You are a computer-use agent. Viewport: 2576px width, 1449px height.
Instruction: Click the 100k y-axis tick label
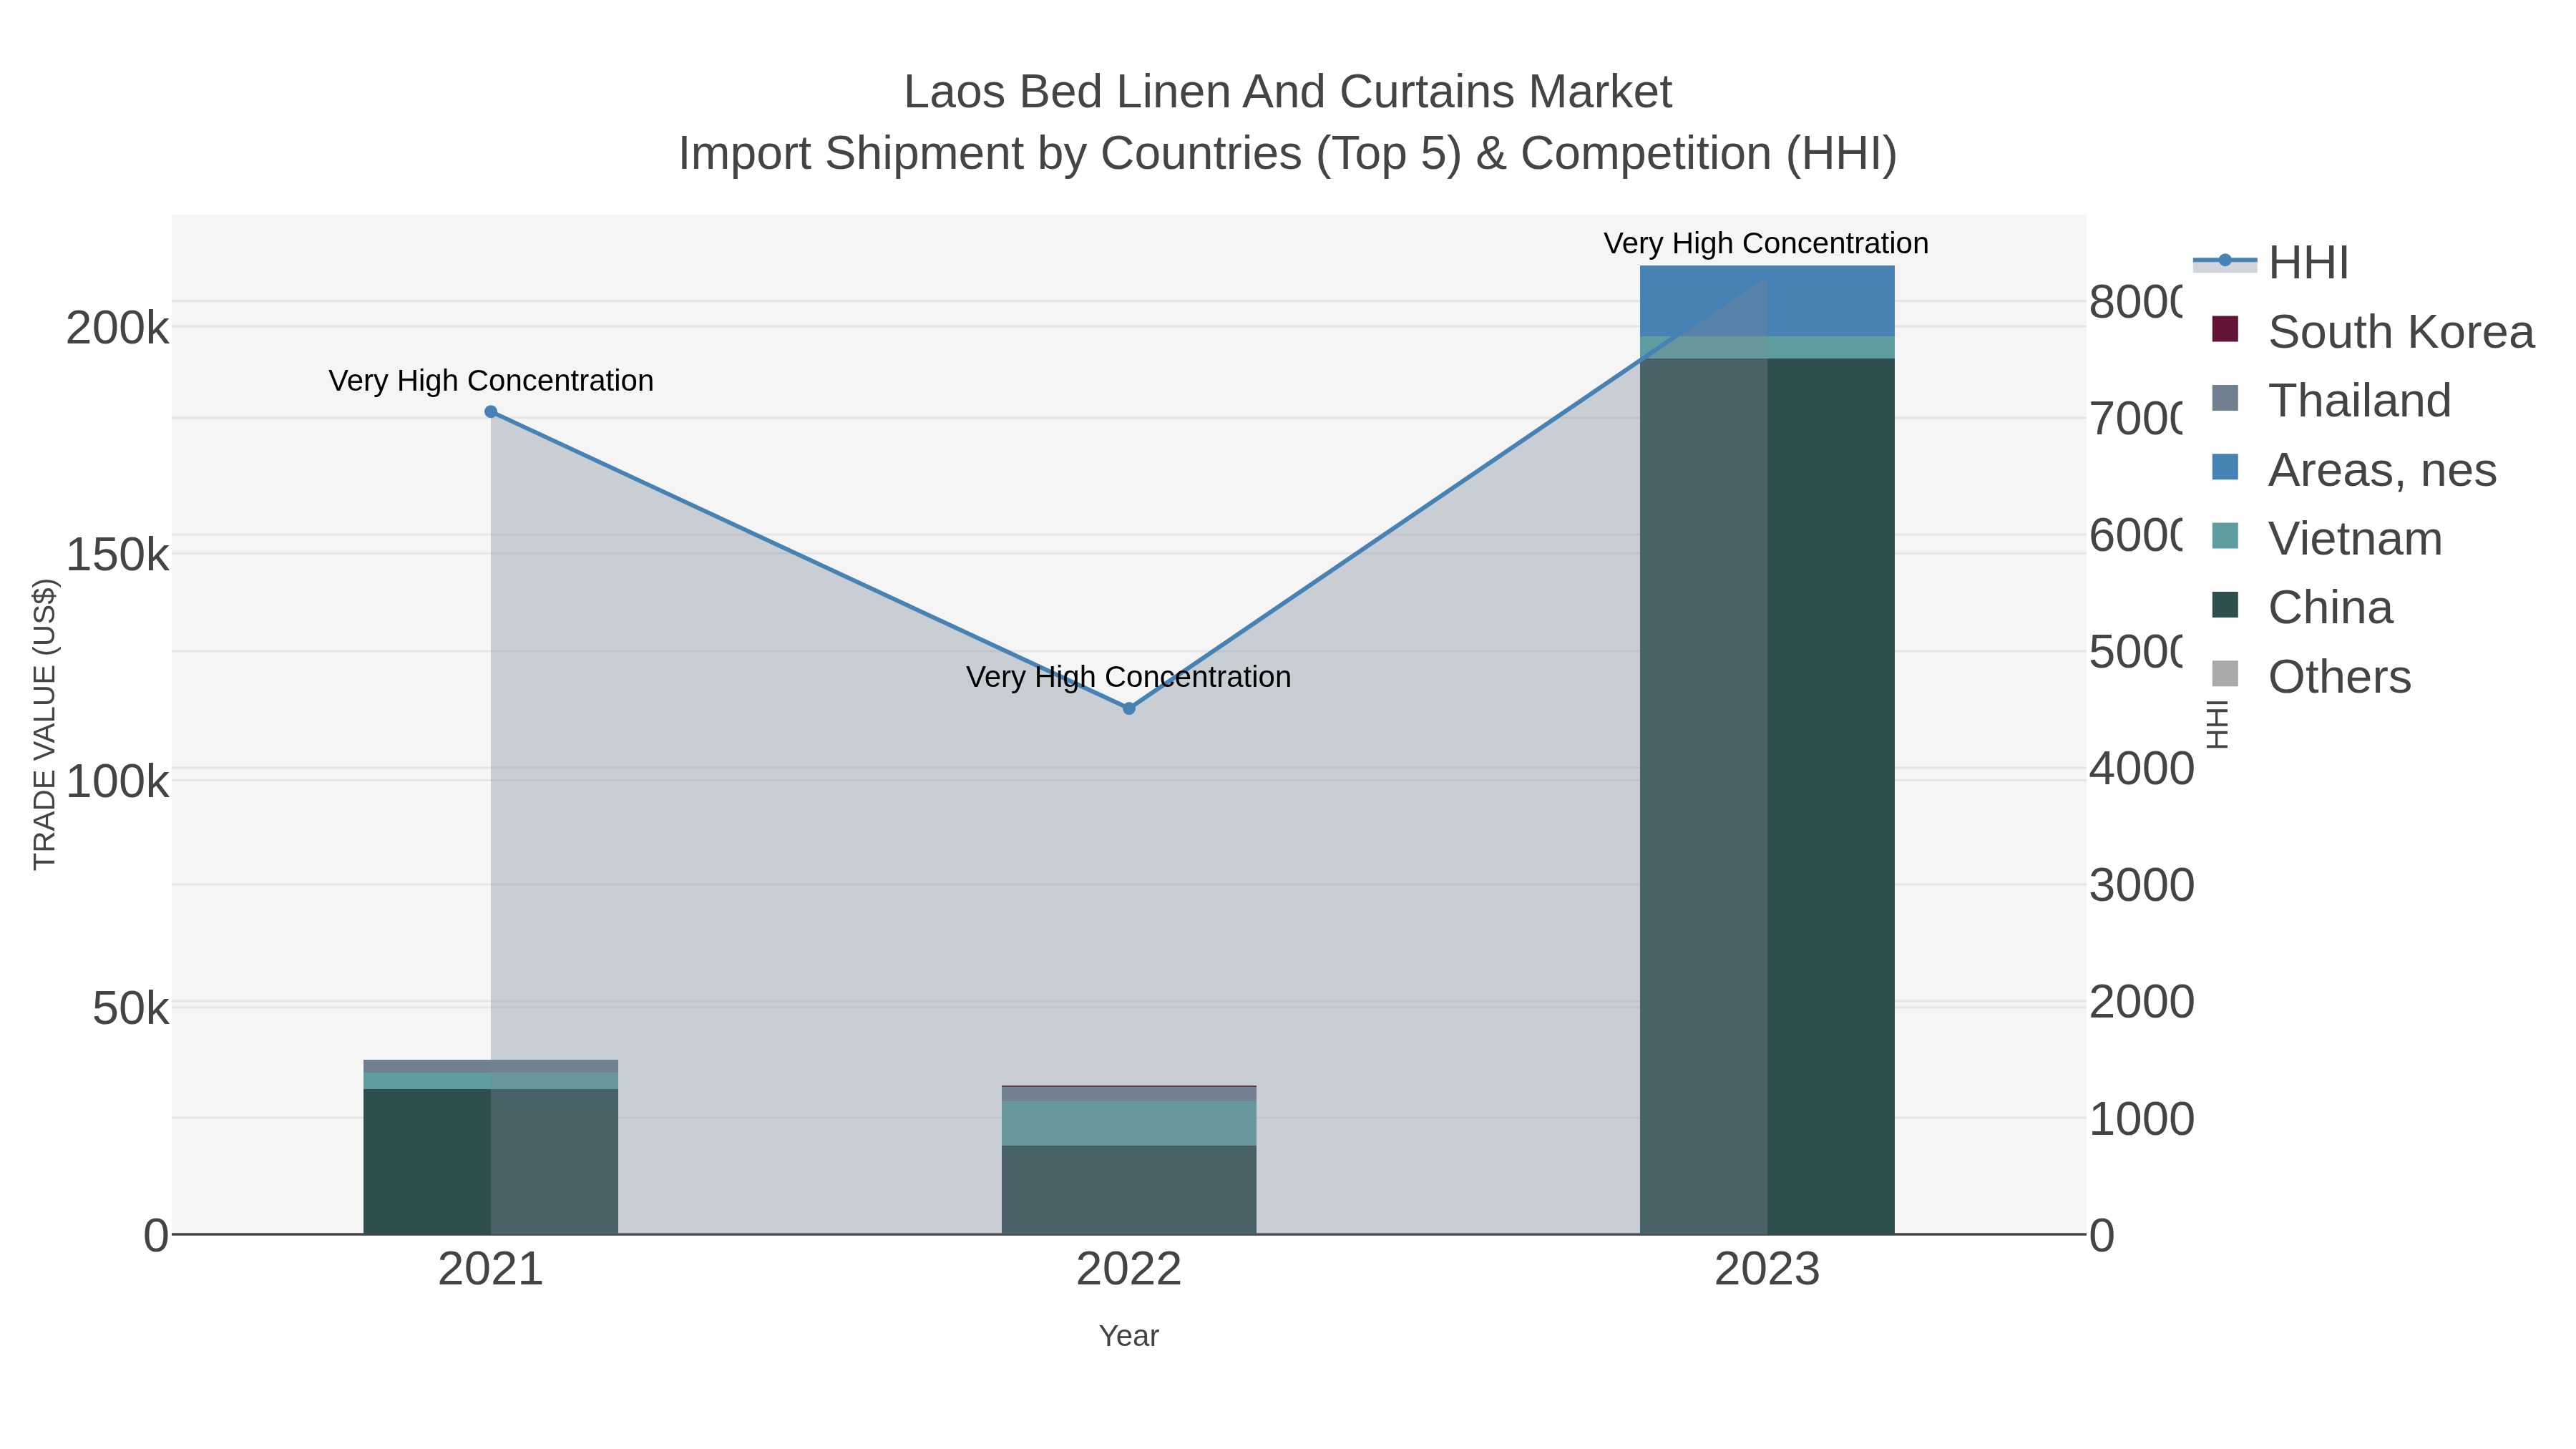click(118, 782)
